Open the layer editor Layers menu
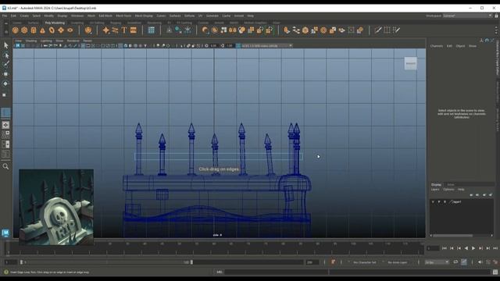500x281 pixels. click(x=435, y=190)
